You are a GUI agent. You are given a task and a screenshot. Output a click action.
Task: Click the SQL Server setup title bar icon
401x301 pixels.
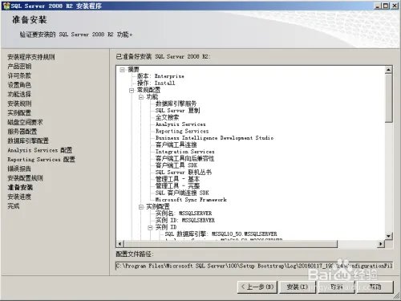(6, 6)
